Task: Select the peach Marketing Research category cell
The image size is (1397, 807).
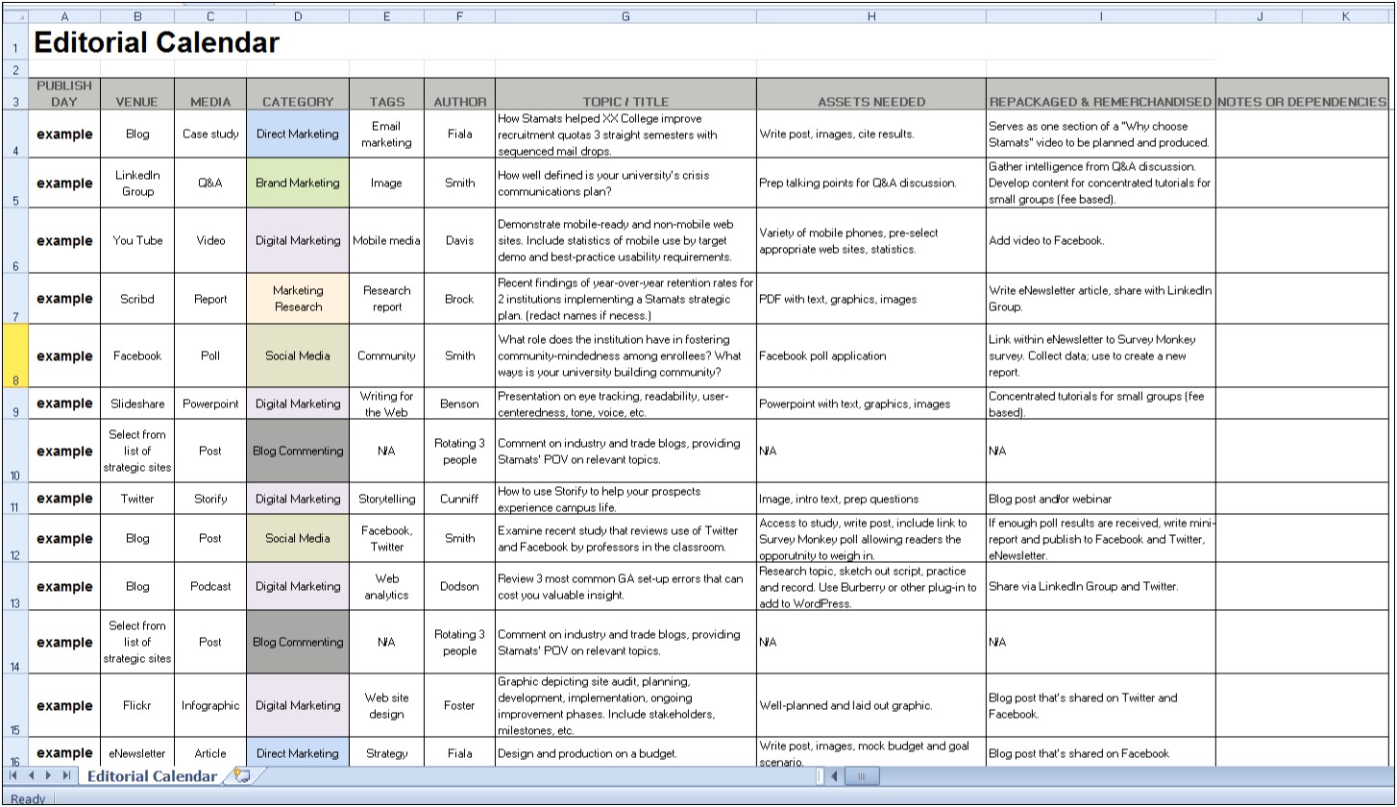Action: 298,299
